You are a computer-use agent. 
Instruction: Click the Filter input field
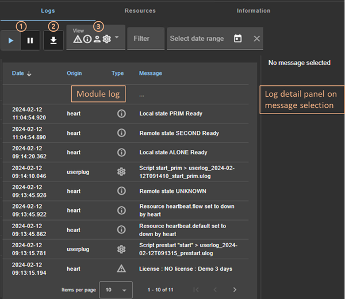[145, 39]
